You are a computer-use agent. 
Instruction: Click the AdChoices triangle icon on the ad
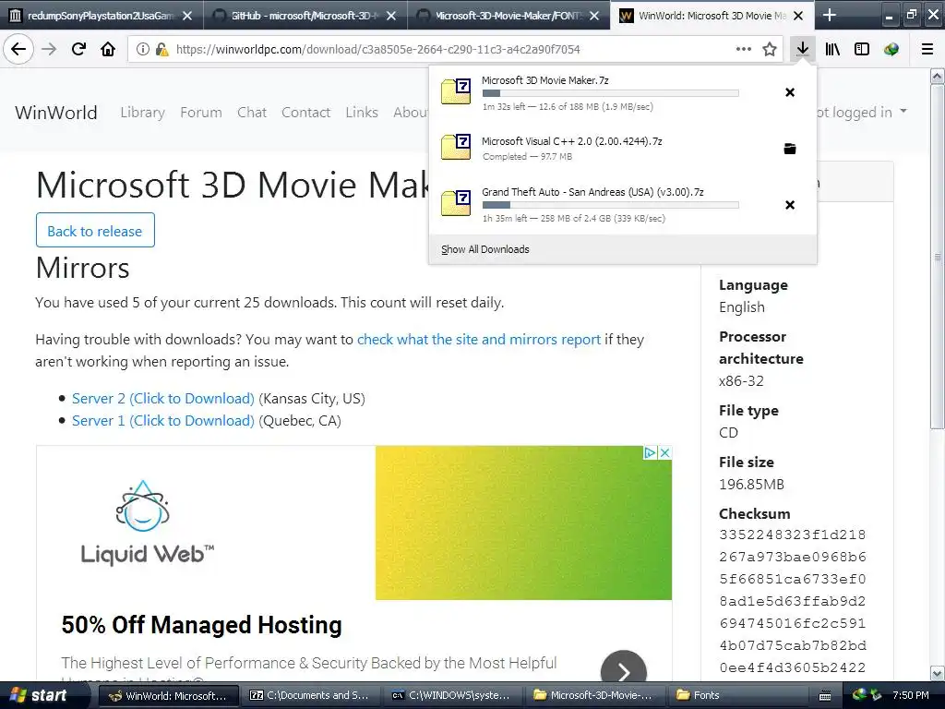click(x=651, y=452)
